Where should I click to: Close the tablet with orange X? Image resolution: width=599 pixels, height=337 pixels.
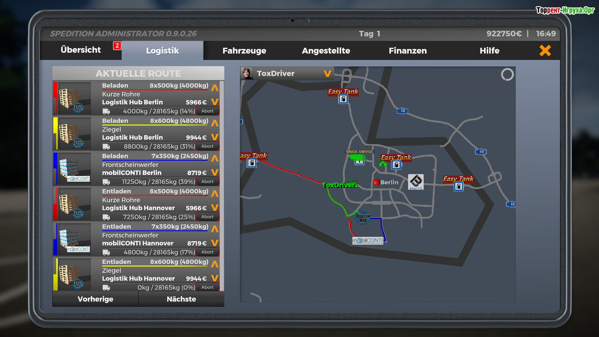(x=545, y=51)
